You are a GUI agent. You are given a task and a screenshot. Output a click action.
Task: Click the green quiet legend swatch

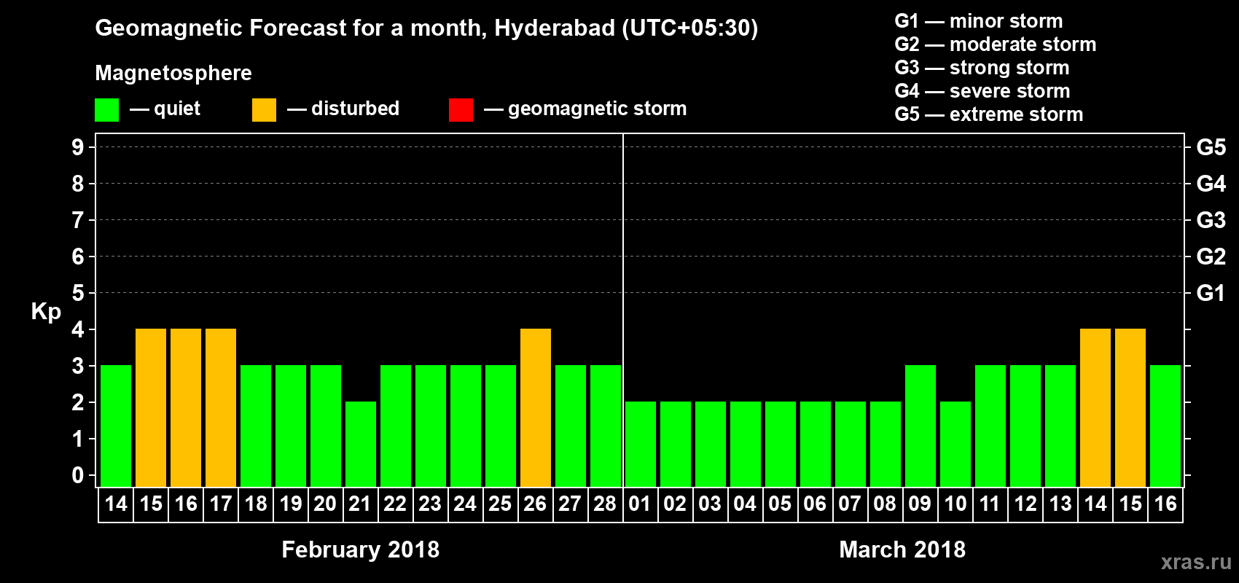point(106,110)
